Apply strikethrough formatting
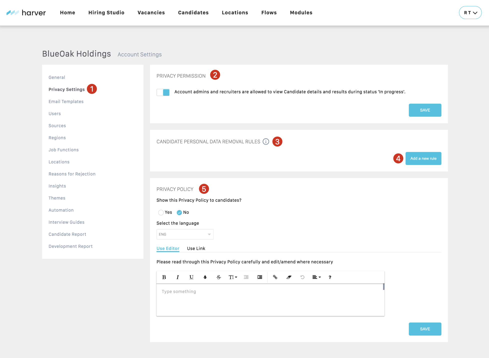The width and height of the screenshot is (489, 358). (x=219, y=277)
